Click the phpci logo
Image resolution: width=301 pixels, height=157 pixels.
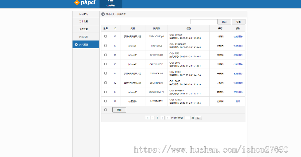[85, 3]
